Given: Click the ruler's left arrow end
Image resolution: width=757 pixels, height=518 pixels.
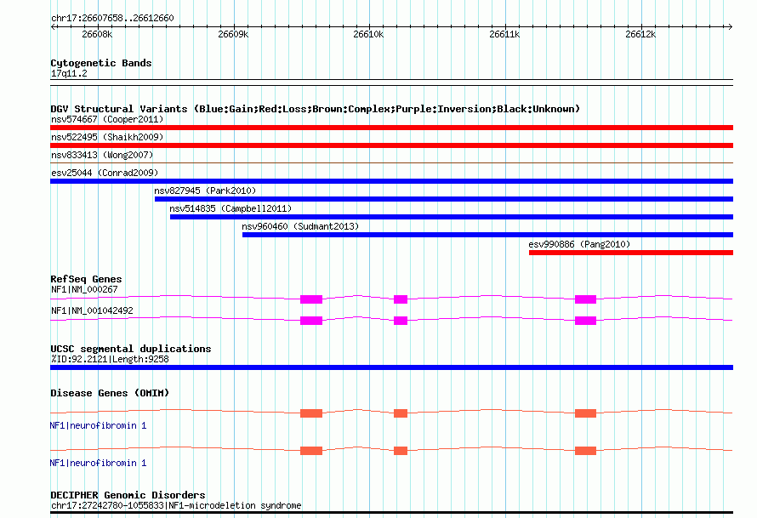Looking at the screenshot, I should (53, 26).
